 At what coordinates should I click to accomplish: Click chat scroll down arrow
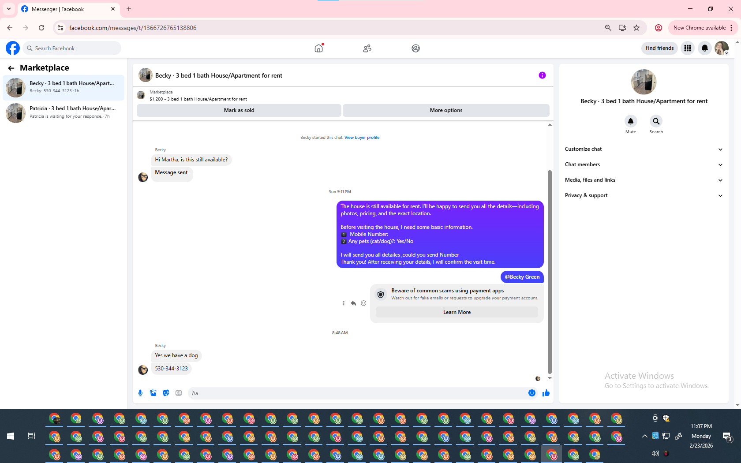[x=550, y=378]
